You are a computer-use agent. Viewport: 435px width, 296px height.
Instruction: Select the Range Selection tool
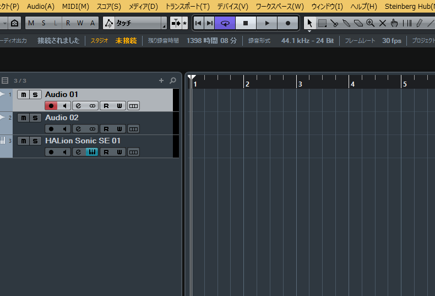click(322, 23)
